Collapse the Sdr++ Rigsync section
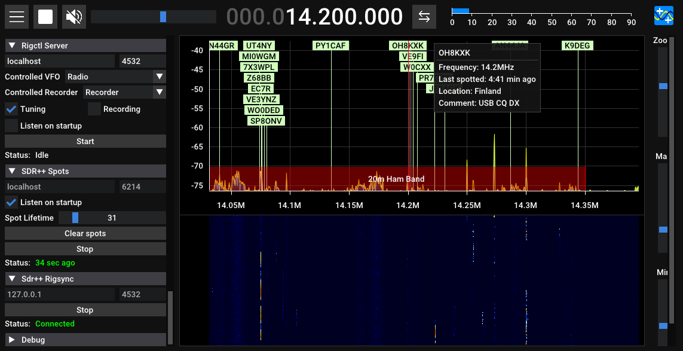The image size is (683, 351). point(85,279)
